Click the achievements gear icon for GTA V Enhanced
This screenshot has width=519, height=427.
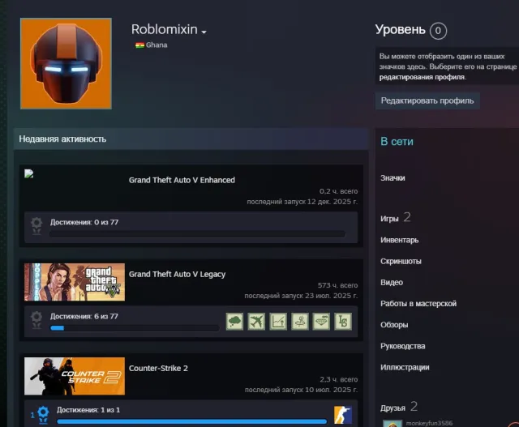pos(36,226)
